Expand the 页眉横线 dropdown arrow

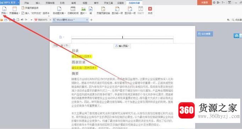point(19,13)
